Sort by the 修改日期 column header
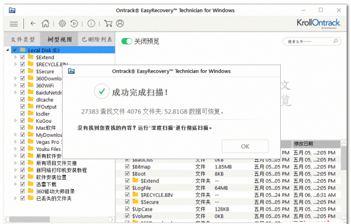The image size is (351, 224). 316,144
